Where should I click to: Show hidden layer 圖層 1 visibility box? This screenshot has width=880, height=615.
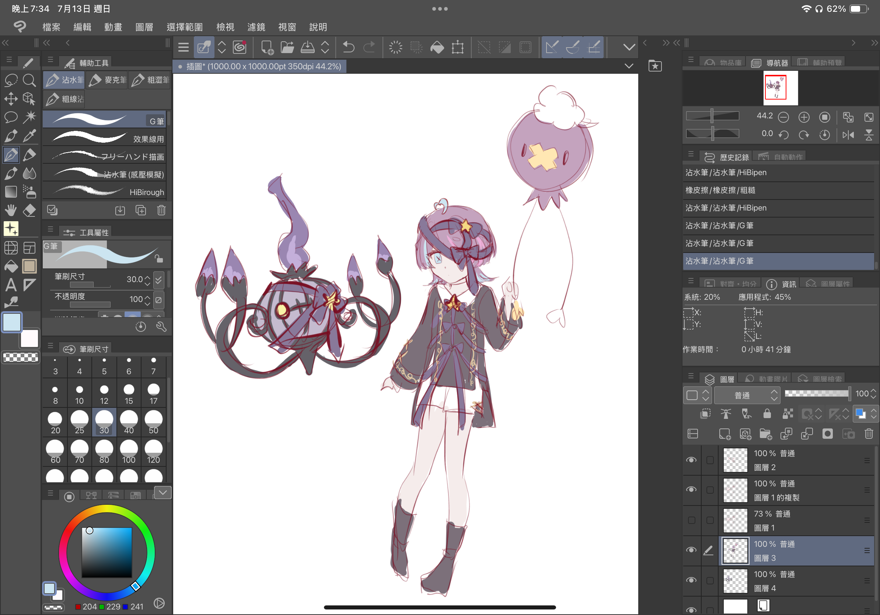click(691, 520)
